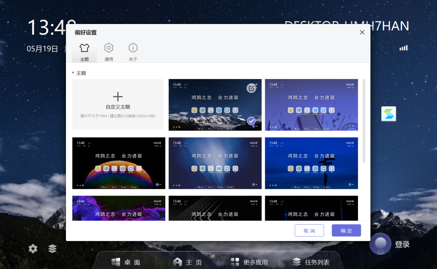The width and height of the screenshot is (437, 269).
Task: Click edit icon on snow mountain theme
Action: point(251,88)
